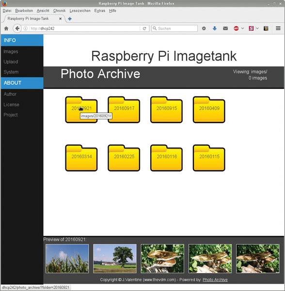Click Uplaod in the sidebar
This screenshot has height=291, width=285.
coord(11,62)
